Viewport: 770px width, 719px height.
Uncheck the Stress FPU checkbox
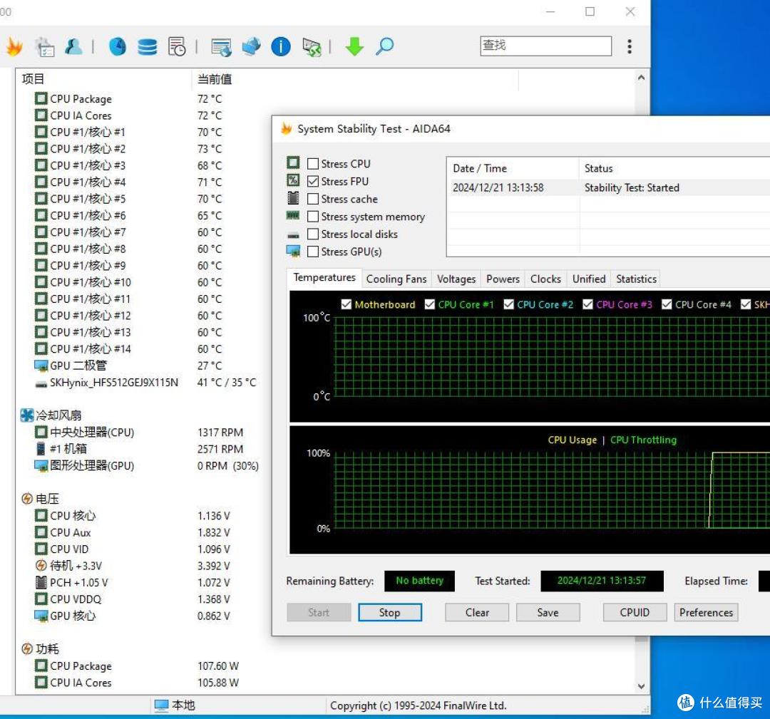point(313,181)
